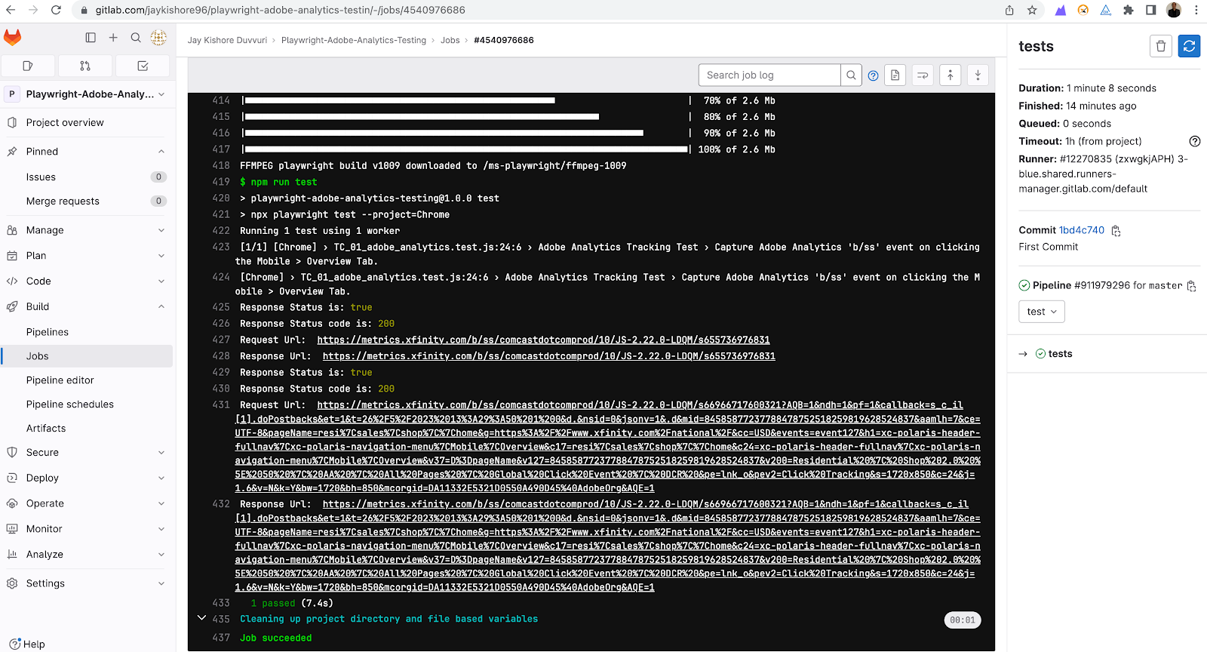1207x652 pixels.
Task: Collapse the Build section
Action: [88, 306]
